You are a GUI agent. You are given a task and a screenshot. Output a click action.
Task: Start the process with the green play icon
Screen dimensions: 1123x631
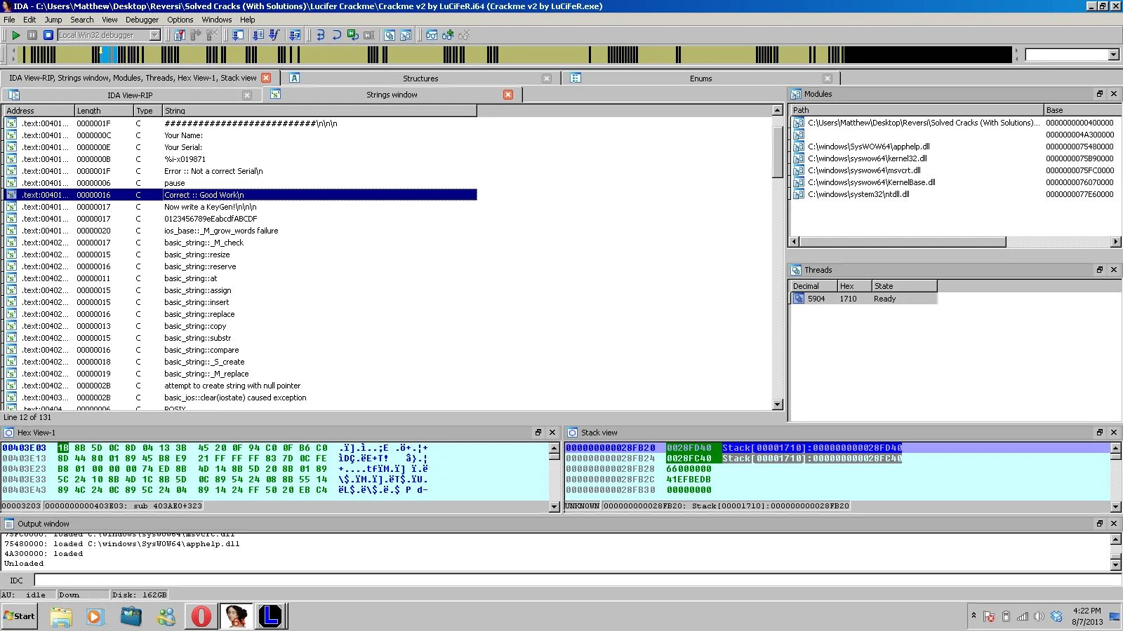coord(15,35)
